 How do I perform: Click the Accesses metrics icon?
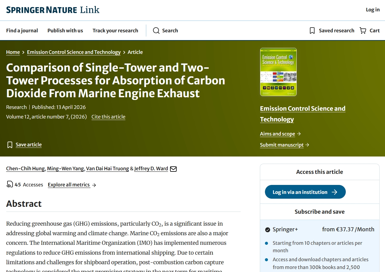click(10, 184)
